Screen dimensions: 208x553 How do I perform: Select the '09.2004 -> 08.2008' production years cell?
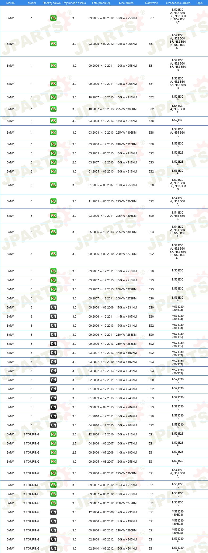click(101, 307)
